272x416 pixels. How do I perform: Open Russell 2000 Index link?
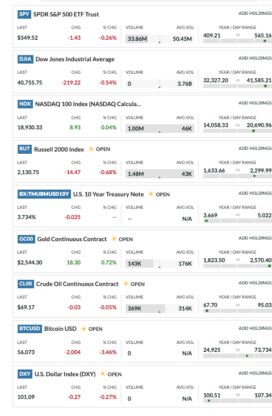pyautogui.click(x=59, y=149)
